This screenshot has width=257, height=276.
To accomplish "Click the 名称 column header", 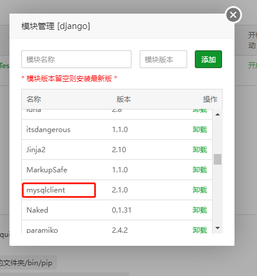I will tap(34, 100).
